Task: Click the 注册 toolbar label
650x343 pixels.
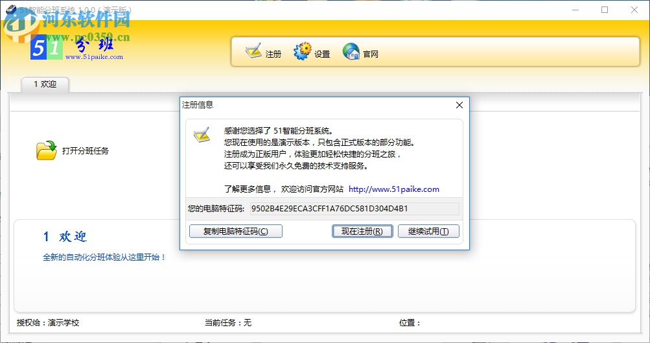Action: click(273, 54)
